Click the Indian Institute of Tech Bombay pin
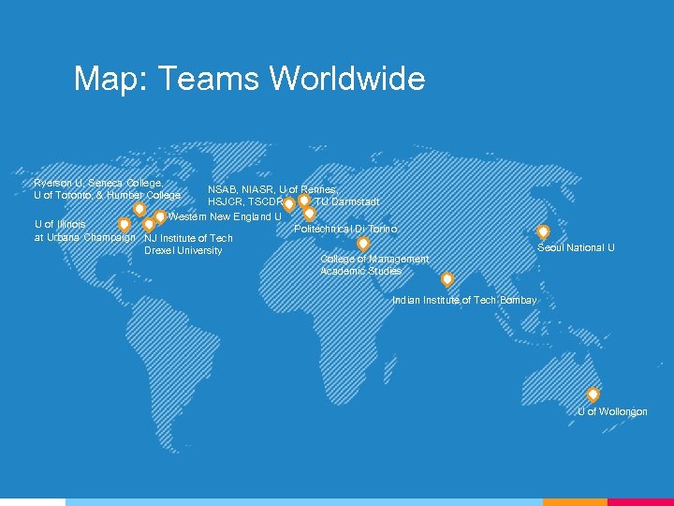 (x=447, y=279)
